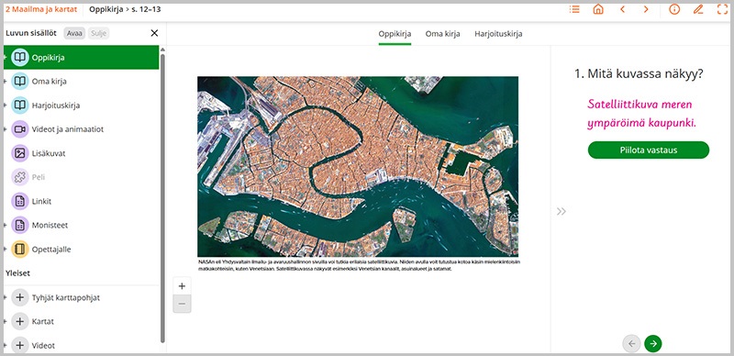Screen dimensions: 734x356
Task: Activate the pencil edit tool
Action: (698, 9)
